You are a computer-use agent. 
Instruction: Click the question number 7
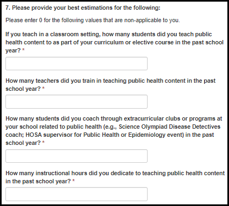[8, 8]
